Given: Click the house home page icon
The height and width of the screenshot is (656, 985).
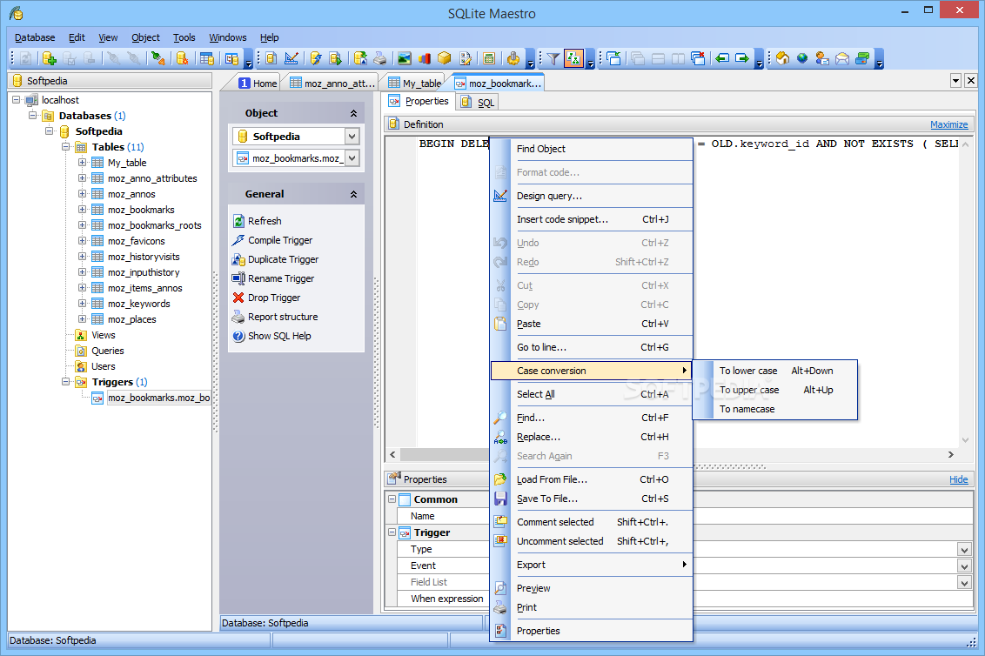Looking at the screenshot, I should [x=783, y=58].
